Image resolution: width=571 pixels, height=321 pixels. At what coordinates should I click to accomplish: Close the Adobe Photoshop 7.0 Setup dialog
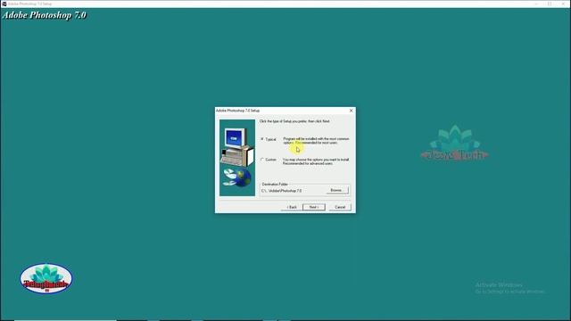(x=351, y=111)
